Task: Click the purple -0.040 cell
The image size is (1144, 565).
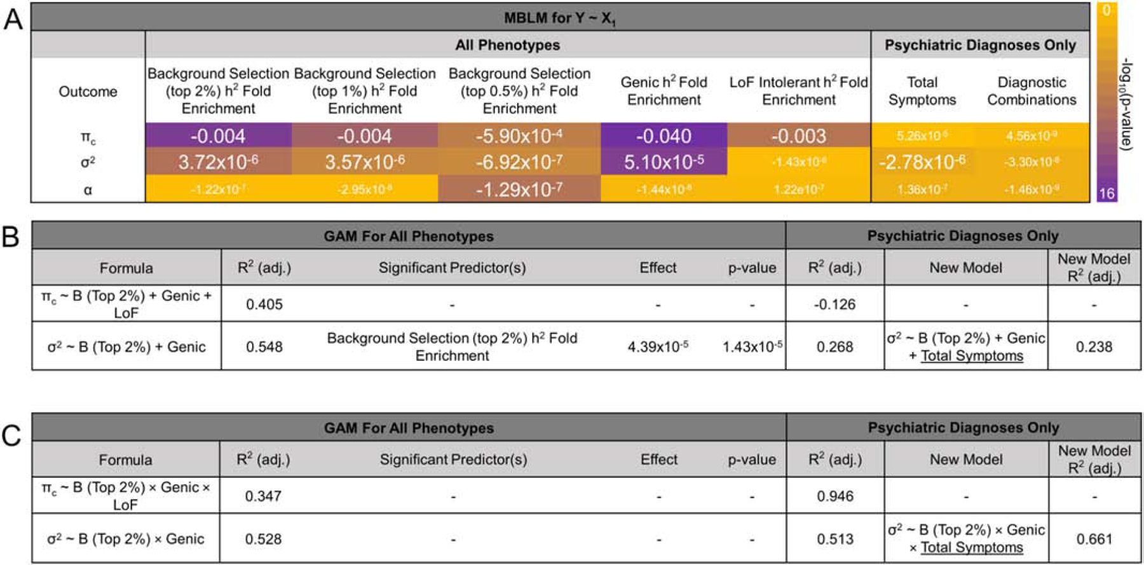Action: pyautogui.click(x=664, y=136)
